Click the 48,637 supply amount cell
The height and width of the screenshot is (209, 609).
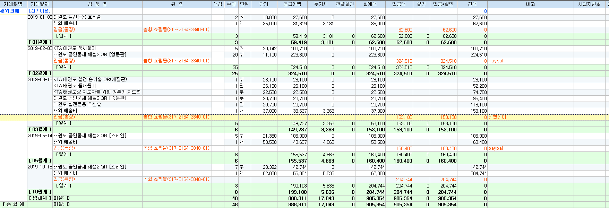pos(292,142)
